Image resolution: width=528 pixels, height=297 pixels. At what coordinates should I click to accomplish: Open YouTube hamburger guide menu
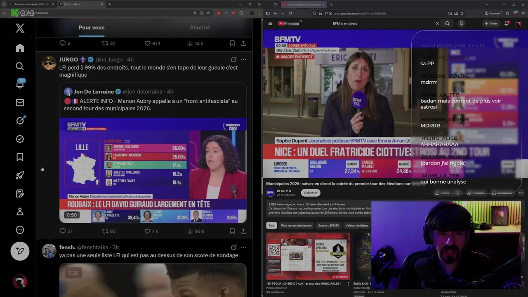tap(270, 24)
